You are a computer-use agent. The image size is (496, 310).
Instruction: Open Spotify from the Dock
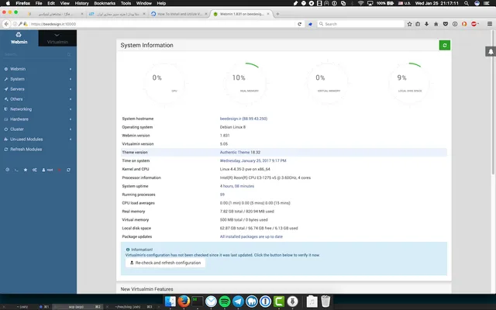tap(225, 301)
